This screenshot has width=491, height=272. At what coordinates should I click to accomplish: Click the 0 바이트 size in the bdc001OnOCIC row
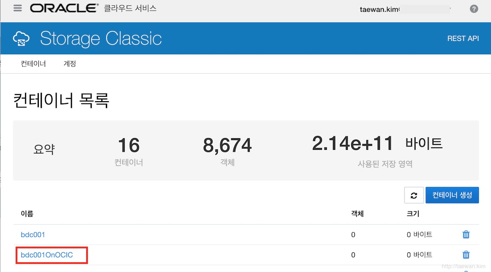pyautogui.click(x=419, y=255)
